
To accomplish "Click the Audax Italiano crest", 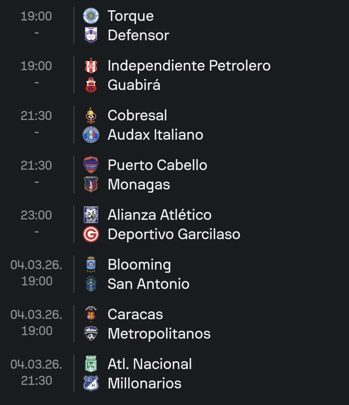I will tap(91, 135).
